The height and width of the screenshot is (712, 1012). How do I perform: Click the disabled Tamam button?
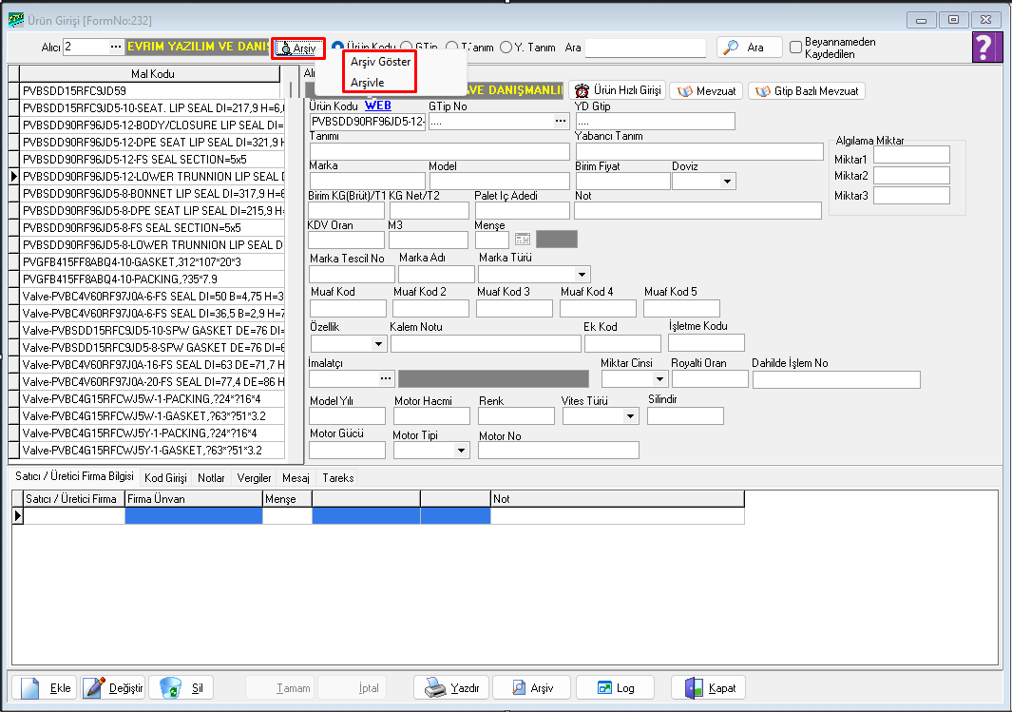pos(280,687)
